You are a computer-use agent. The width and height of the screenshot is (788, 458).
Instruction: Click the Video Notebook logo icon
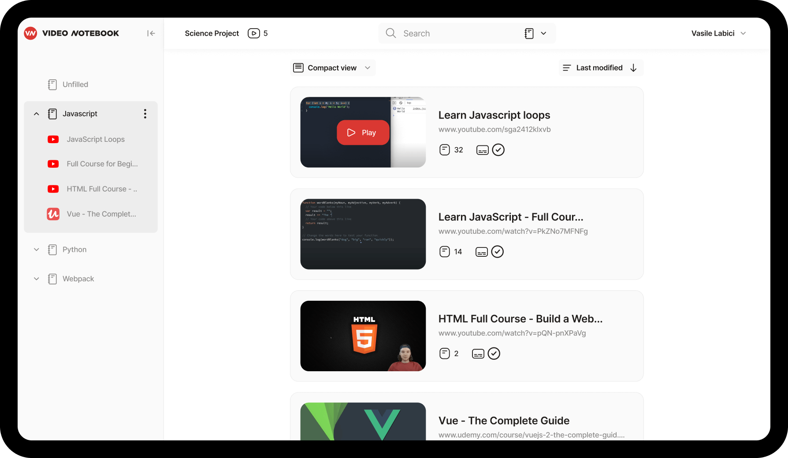pyautogui.click(x=30, y=33)
